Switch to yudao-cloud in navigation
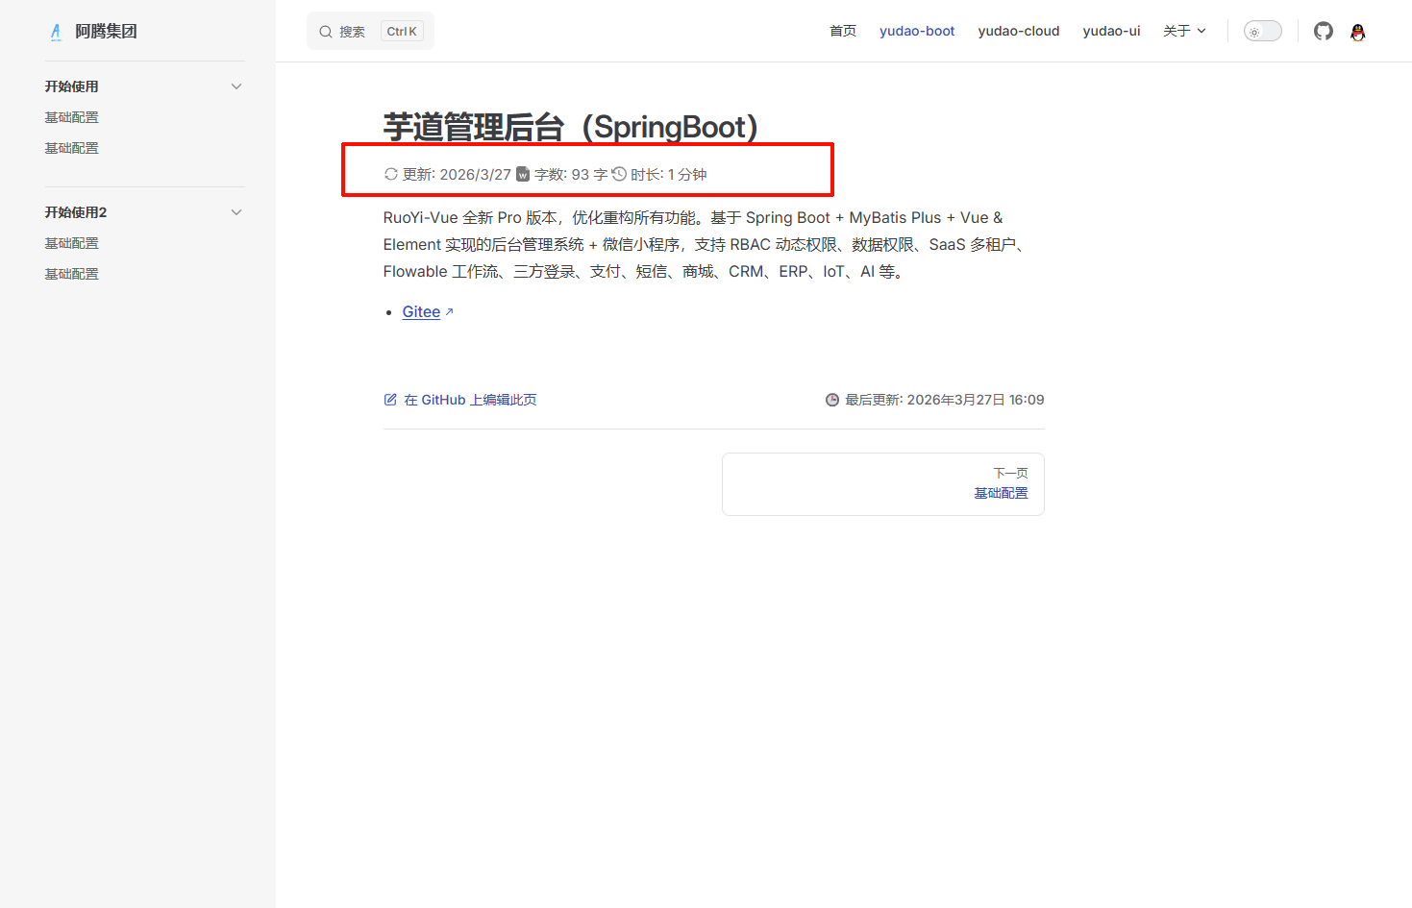 click(x=1018, y=31)
